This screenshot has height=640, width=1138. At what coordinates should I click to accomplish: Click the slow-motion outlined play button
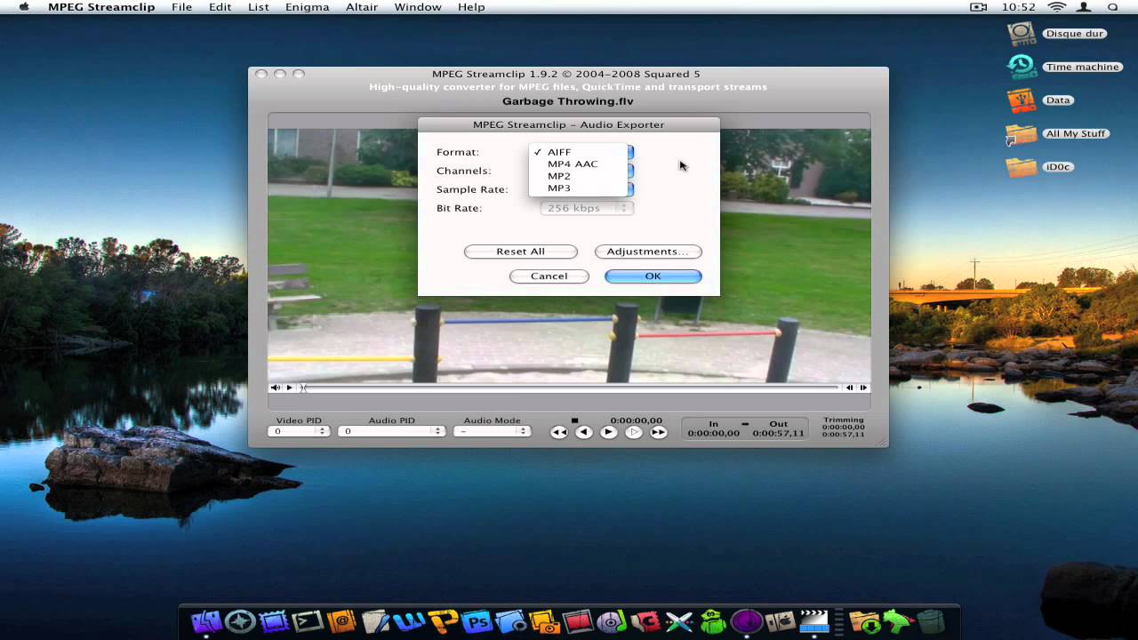[633, 432]
